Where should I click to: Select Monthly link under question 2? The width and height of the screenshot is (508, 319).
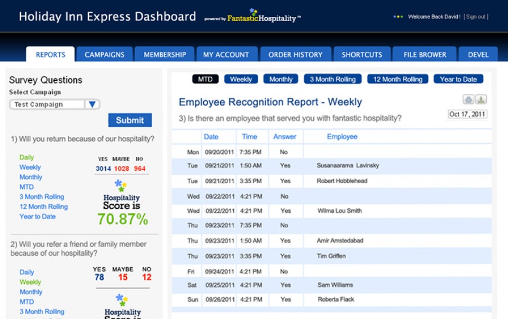(31, 292)
